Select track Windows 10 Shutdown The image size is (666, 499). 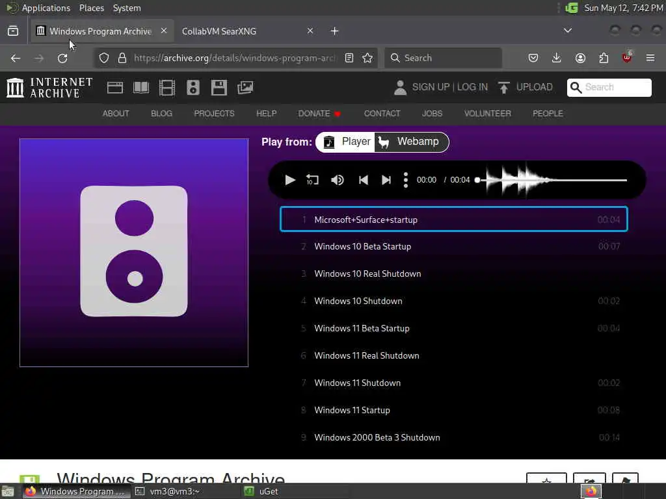pos(453,301)
